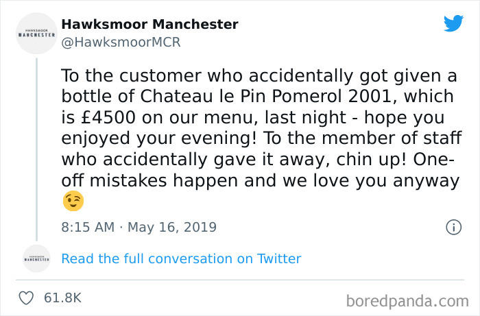Open the tweet info circle icon
This screenshot has height=316, width=480.
[453, 227]
